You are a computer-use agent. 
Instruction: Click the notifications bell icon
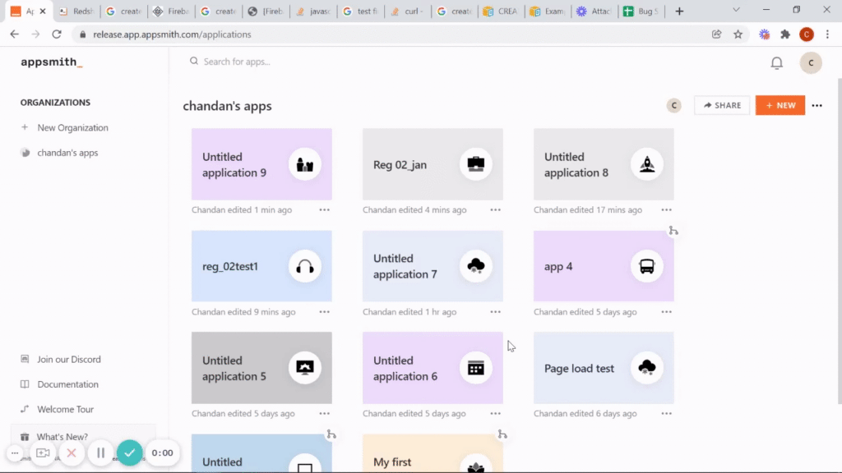776,63
